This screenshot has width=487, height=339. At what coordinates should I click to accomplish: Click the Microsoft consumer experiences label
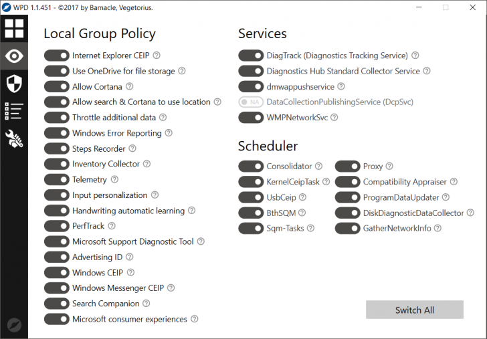[x=130, y=320]
